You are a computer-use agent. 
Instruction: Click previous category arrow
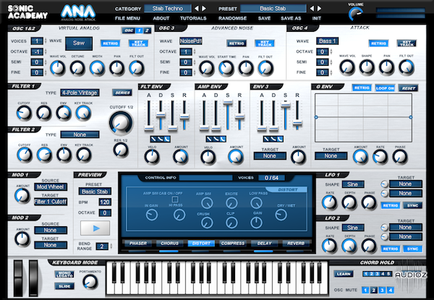pos(197,9)
